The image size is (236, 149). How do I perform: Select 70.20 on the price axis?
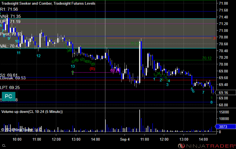(x=224, y=57)
